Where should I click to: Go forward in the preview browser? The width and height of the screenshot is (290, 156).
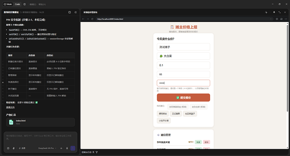pos(88,19)
